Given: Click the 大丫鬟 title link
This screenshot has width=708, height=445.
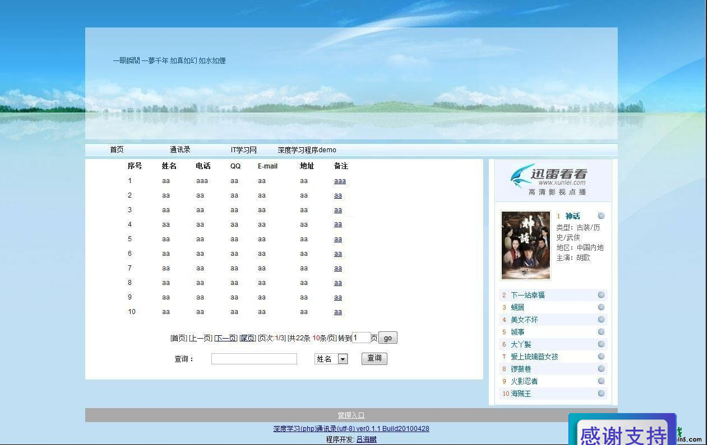Looking at the screenshot, I should click(521, 344).
